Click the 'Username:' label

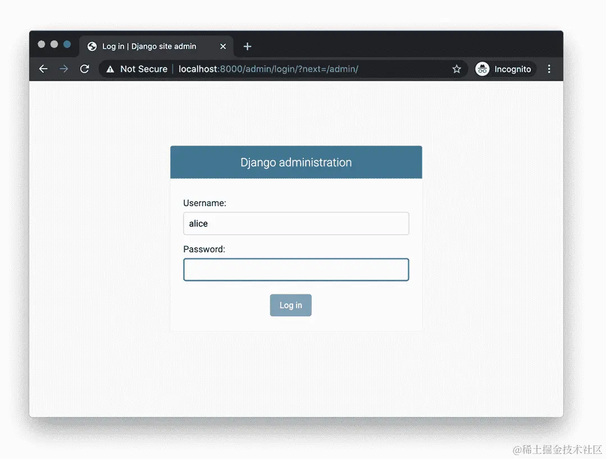point(204,203)
